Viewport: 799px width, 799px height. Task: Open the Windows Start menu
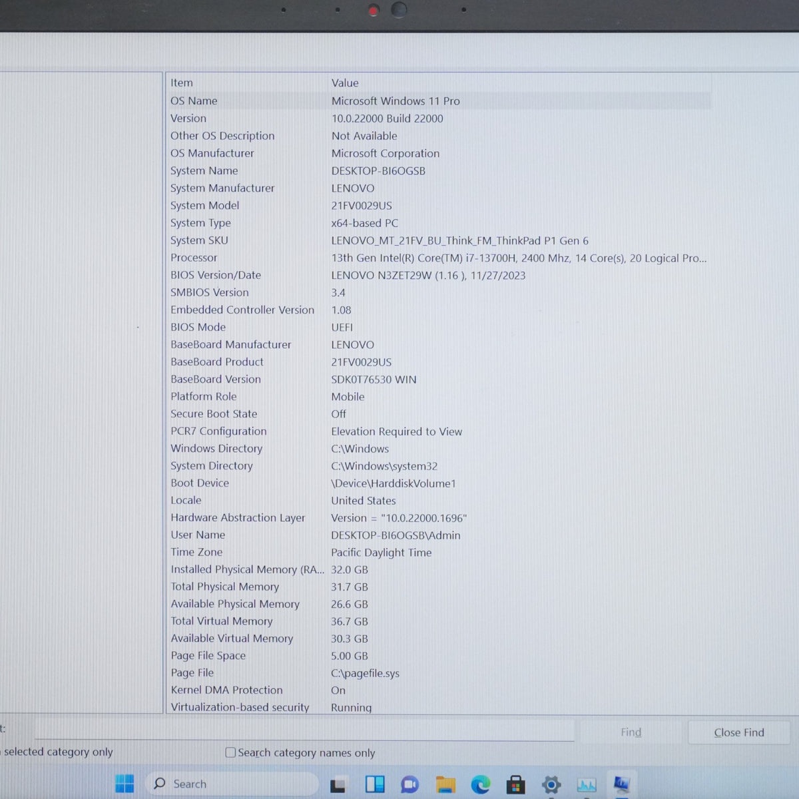[x=125, y=784]
